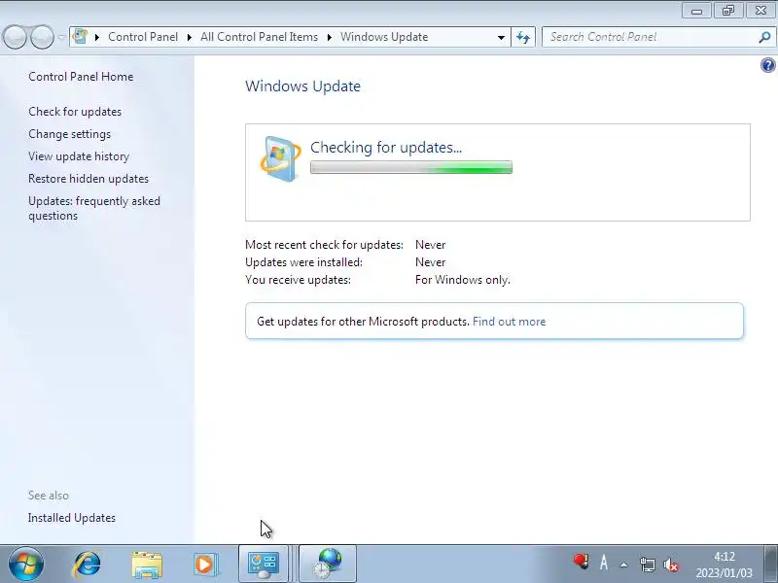The height and width of the screenshot is (583, 778).
Task: Click the taskbar clock showing 4:12
Action: pos(724,565)
